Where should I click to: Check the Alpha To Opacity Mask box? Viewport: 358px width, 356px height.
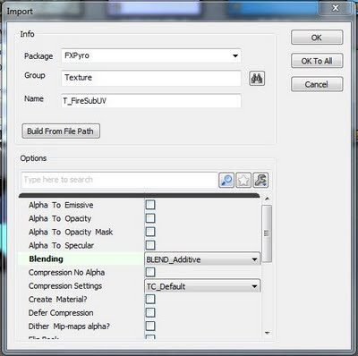tap(150, 232)
